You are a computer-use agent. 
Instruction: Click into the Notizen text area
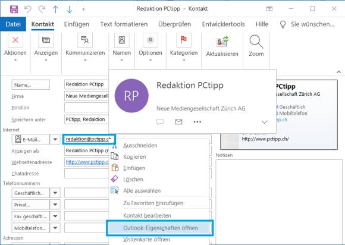[279, 201]
